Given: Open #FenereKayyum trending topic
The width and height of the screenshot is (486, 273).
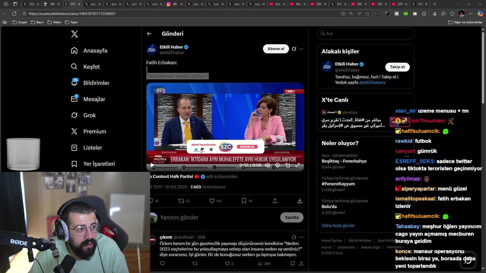Looking at the screenshot, I should click(x=338, y=184).
